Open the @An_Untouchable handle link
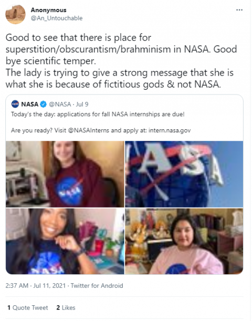The image size is (252, 321). coord(57,18)
